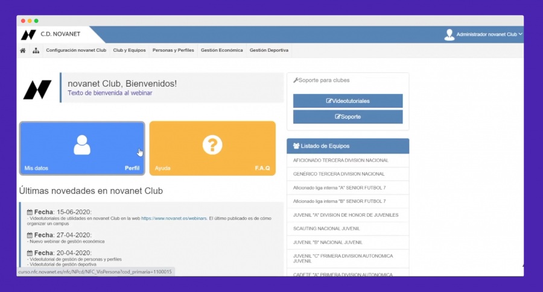This screenshot has height=292, width=543.
Task: Click the calendar icon beside Fecha 15-06-2020
Action: [x=30, y=212]
